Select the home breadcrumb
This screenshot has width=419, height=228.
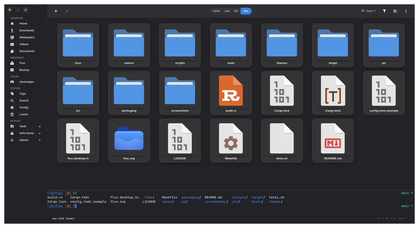coord(216,11)
